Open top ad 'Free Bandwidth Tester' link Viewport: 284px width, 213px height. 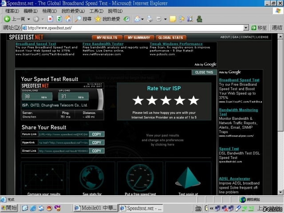tap(103, 44)
